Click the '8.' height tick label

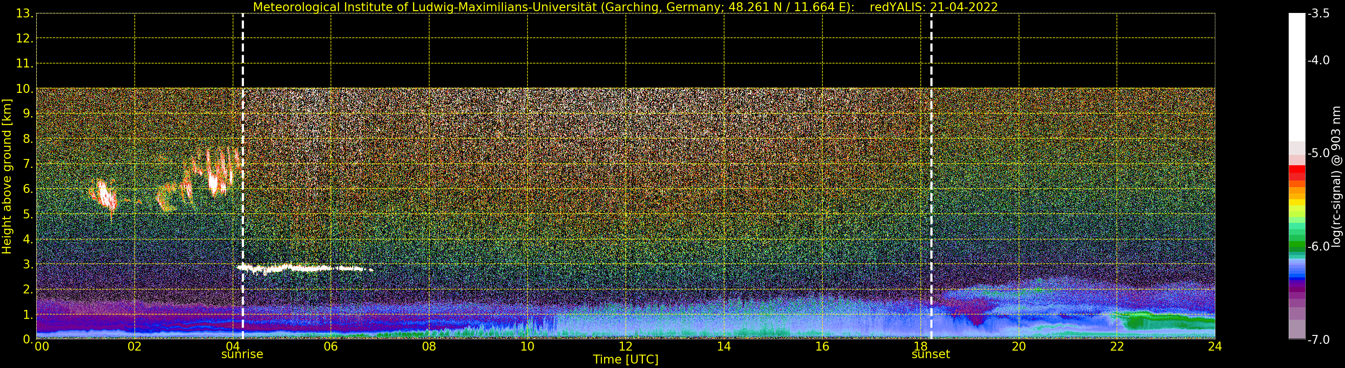tap(28, 139)
